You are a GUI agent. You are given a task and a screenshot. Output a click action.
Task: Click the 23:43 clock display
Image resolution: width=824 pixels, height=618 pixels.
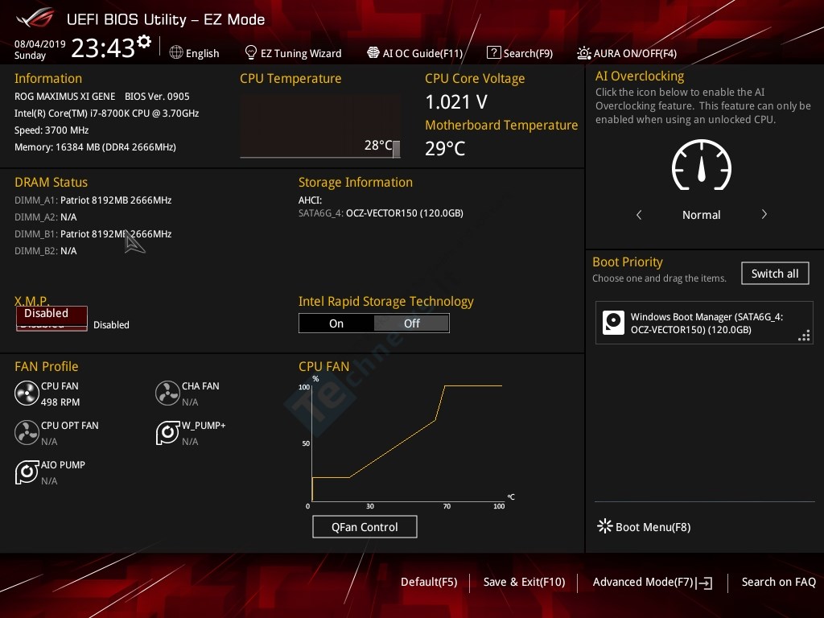click(103, 47)
